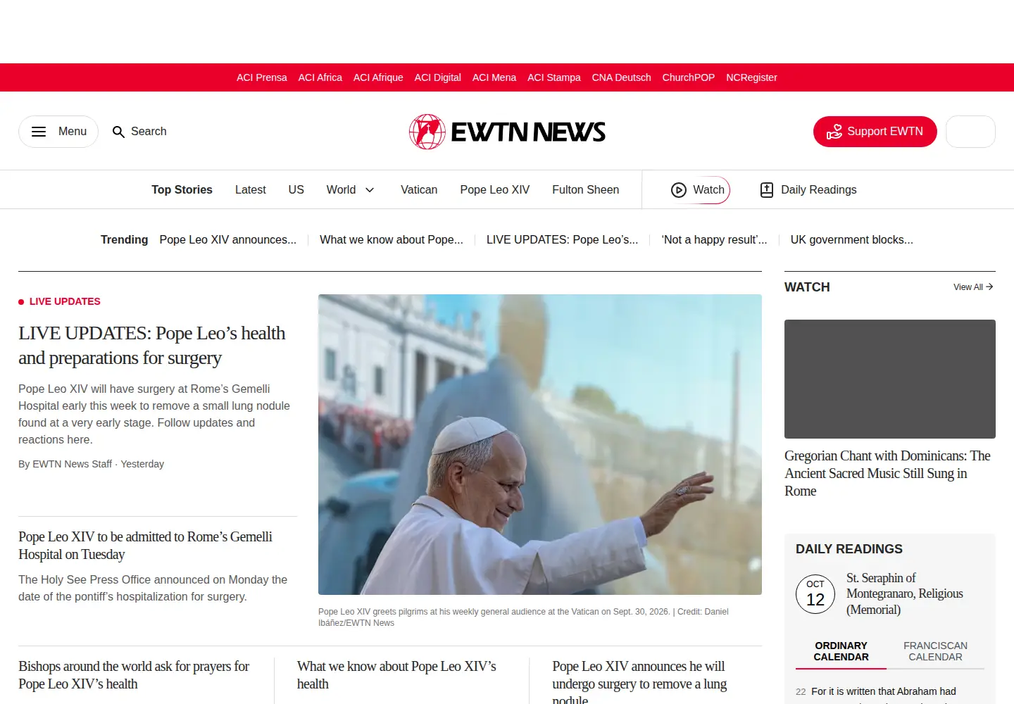Click the blank button beside Support EWTN
This screenshot has height=704, width=1014.
[x=970, y=132]
